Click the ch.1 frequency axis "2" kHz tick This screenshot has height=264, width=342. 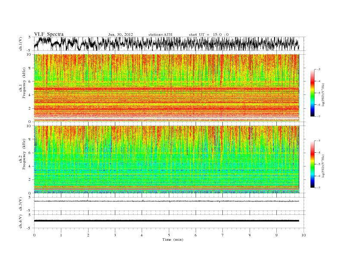pos(30,108)
